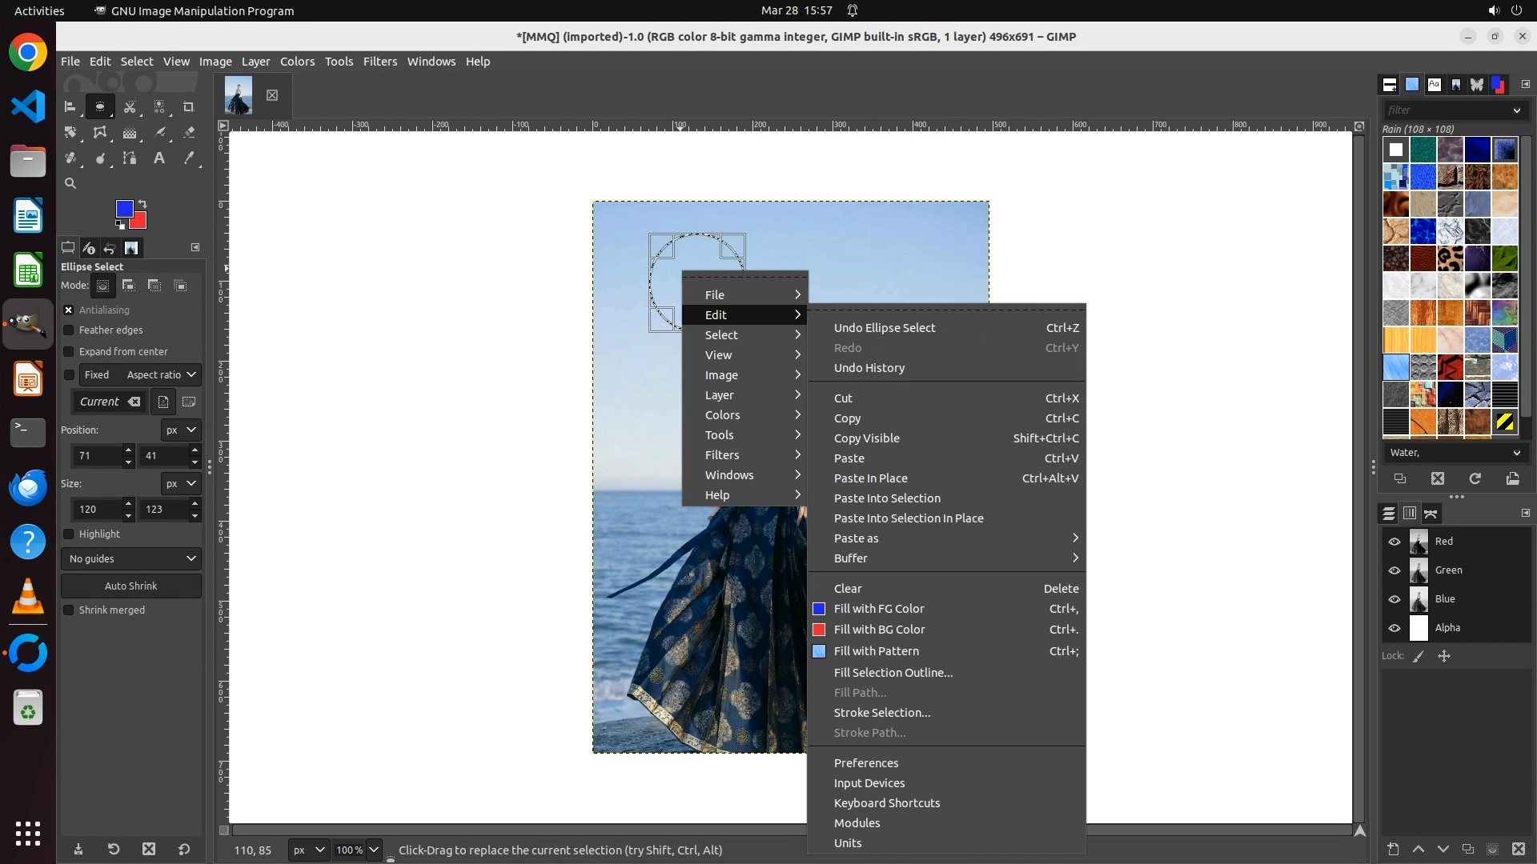Open the No guides dropdown
This screenshot has height=864, width=1537.
tap(131, 558)
